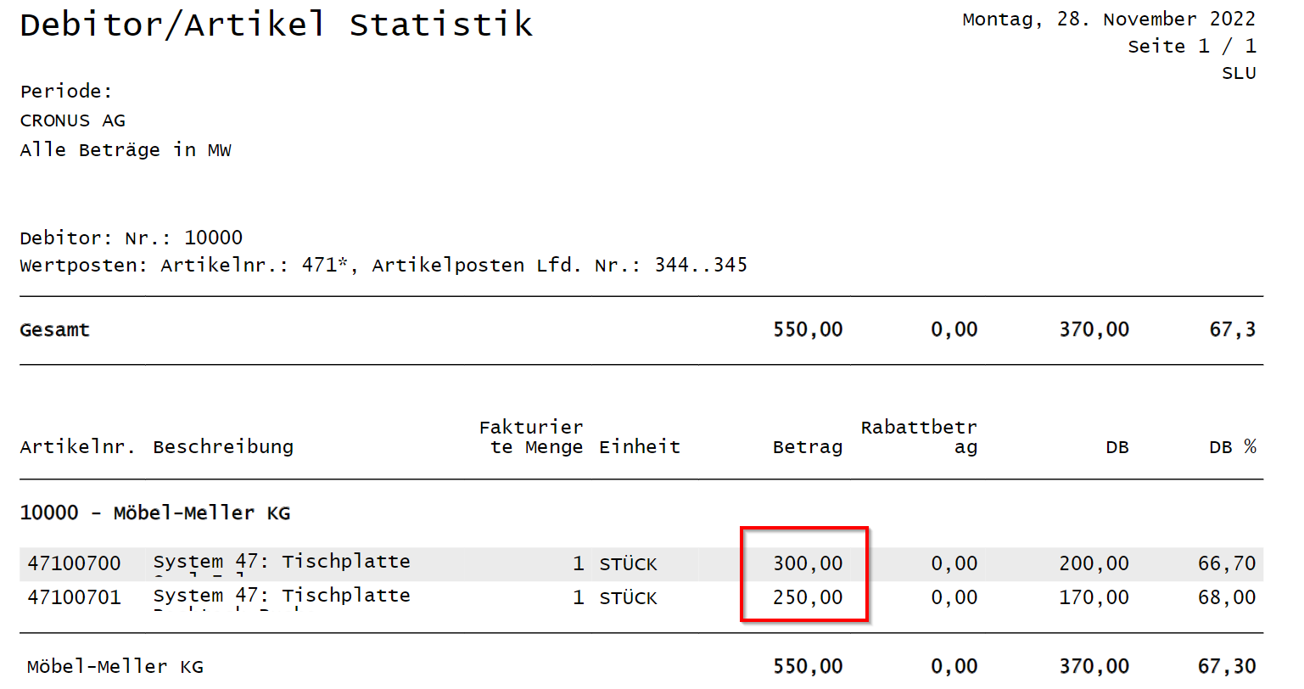Click the Gesamt total row label
1304x689 pixels.
pyautogui.click(x=55, y=330)
